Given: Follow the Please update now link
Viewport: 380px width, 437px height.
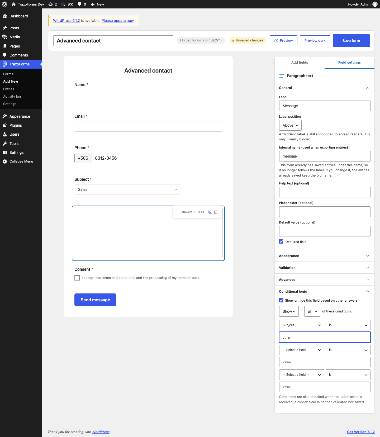Looking at the screenshot, I should [x=117, y=21].
